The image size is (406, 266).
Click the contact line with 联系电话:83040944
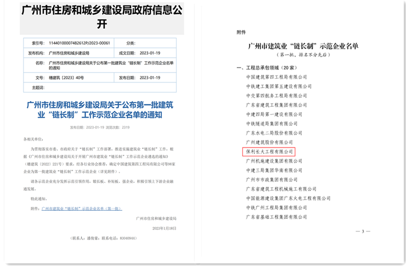click(x=103, y=238)
